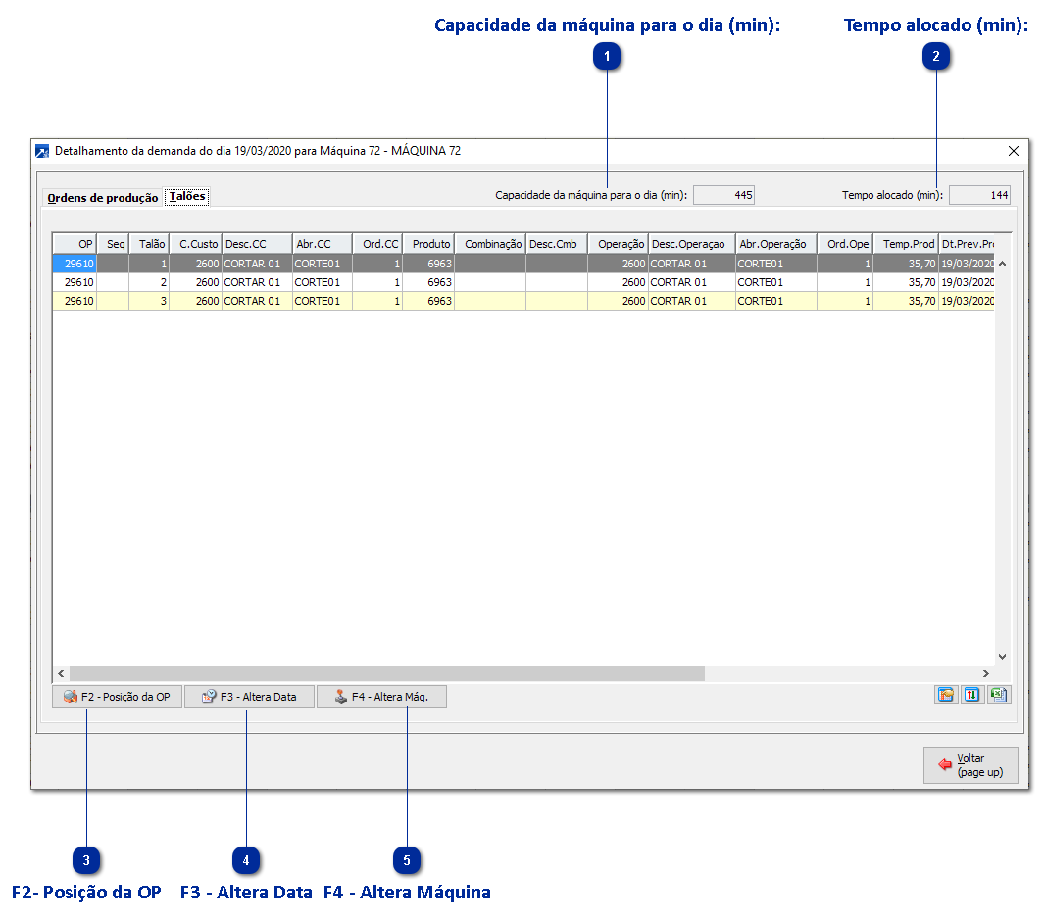The width and height of the screenshot is (1044, 920).
Task: Click the horizontal scrollbar left arrow
Action: (61, 674)
